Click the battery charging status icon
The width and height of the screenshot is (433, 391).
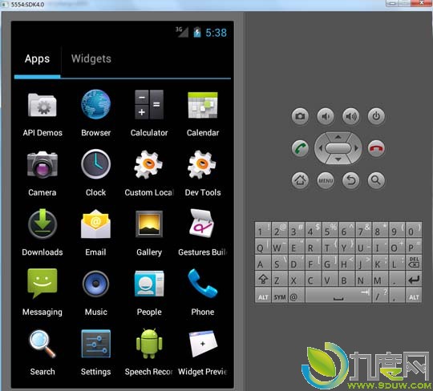(197, 32)
